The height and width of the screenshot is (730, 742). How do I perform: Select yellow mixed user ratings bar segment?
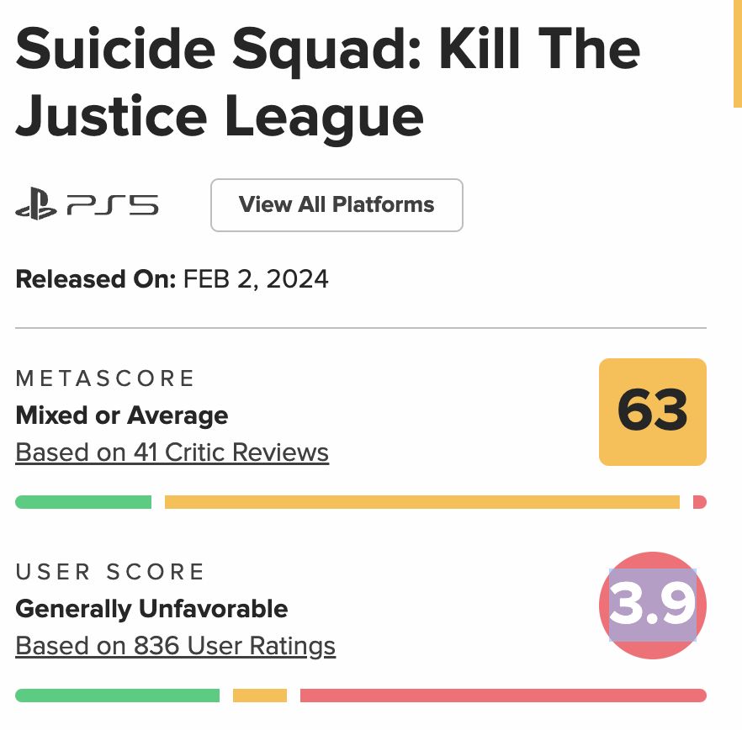click(260, 696)
